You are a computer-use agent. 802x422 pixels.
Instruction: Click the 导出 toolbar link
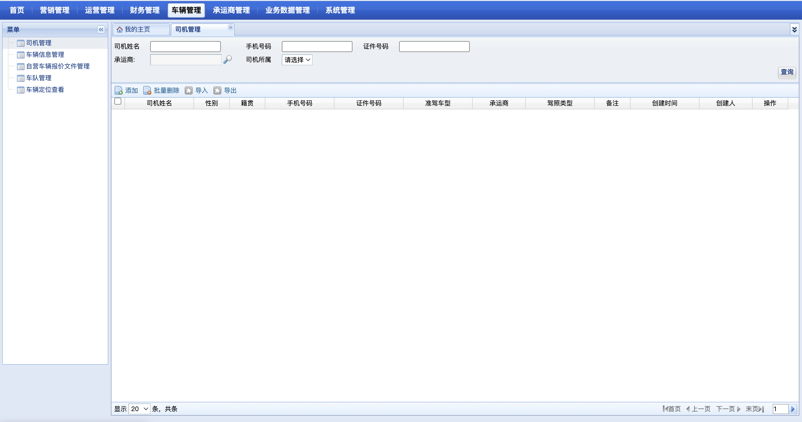[x=230, y=90]
